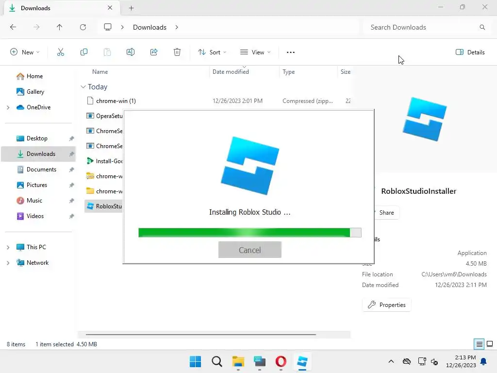
Task: Go forward with the right arrow
Action: pyautogui.click(x=36, y=27)
